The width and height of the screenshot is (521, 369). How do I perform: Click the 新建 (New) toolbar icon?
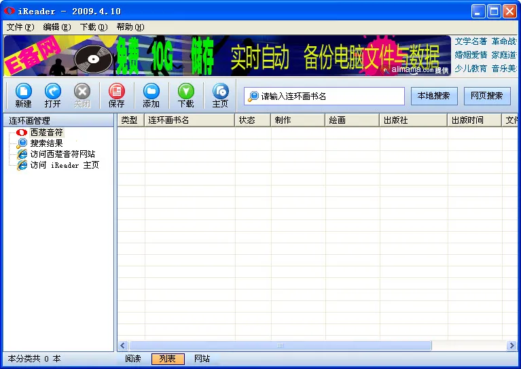[x=23, y=92]
